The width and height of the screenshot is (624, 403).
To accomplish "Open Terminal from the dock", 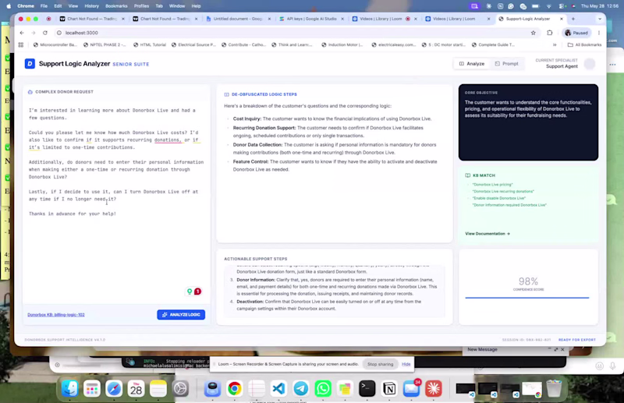I will (x=367, y=388).
